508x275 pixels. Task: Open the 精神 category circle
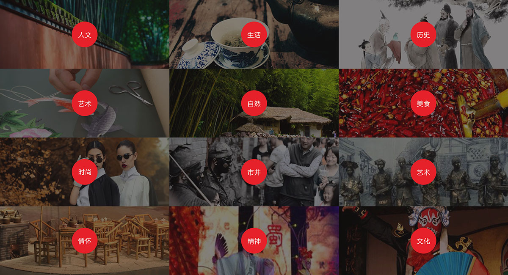(254, 241)
